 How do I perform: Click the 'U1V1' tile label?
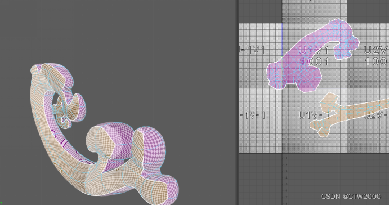[x=313, y=50]
